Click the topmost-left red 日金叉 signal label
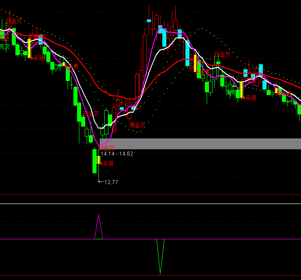Viewport: 301px width, 280px height. click(14, 21)
